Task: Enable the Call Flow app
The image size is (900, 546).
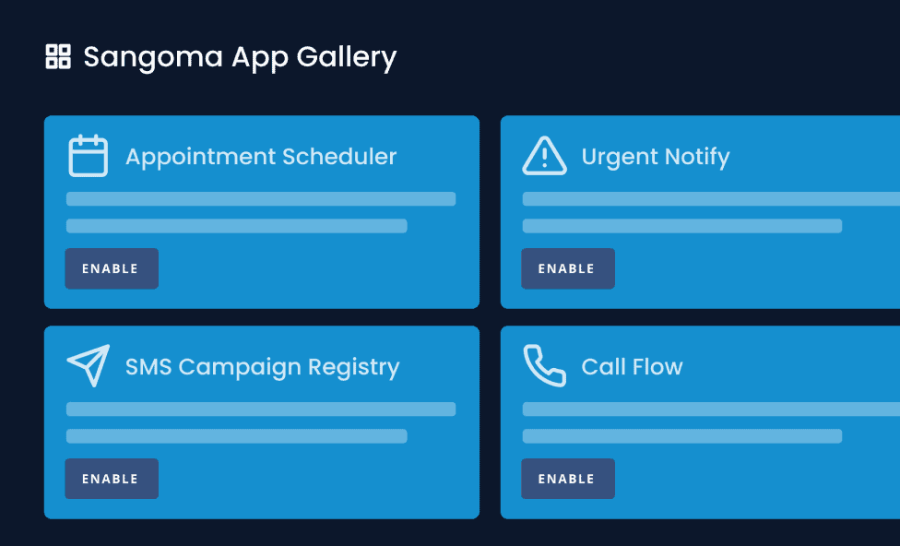Action: pos(567,479)
